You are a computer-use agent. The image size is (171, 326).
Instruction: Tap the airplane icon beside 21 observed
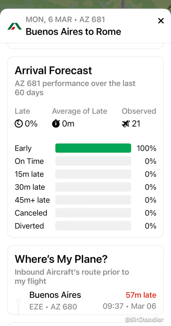[126, 124]
